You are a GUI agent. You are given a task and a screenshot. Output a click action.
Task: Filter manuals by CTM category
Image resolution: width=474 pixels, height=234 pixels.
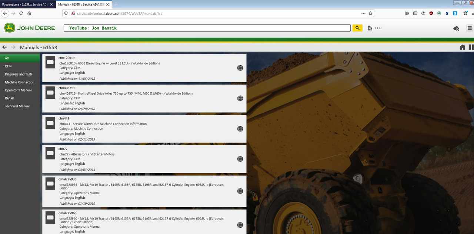tap(20, 66)
